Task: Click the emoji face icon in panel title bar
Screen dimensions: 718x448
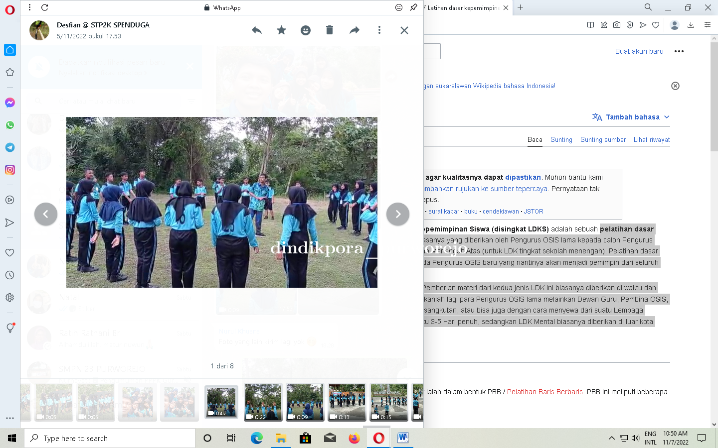Action: (x=399, y=7)
